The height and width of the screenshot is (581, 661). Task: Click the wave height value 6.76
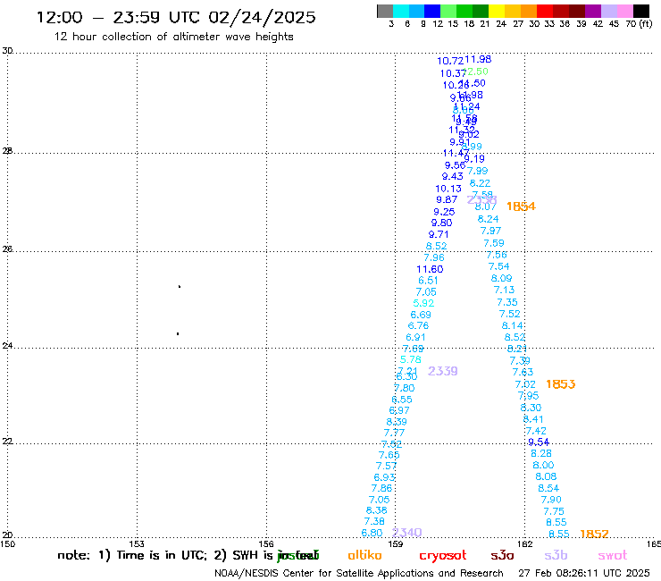(418, 325)
